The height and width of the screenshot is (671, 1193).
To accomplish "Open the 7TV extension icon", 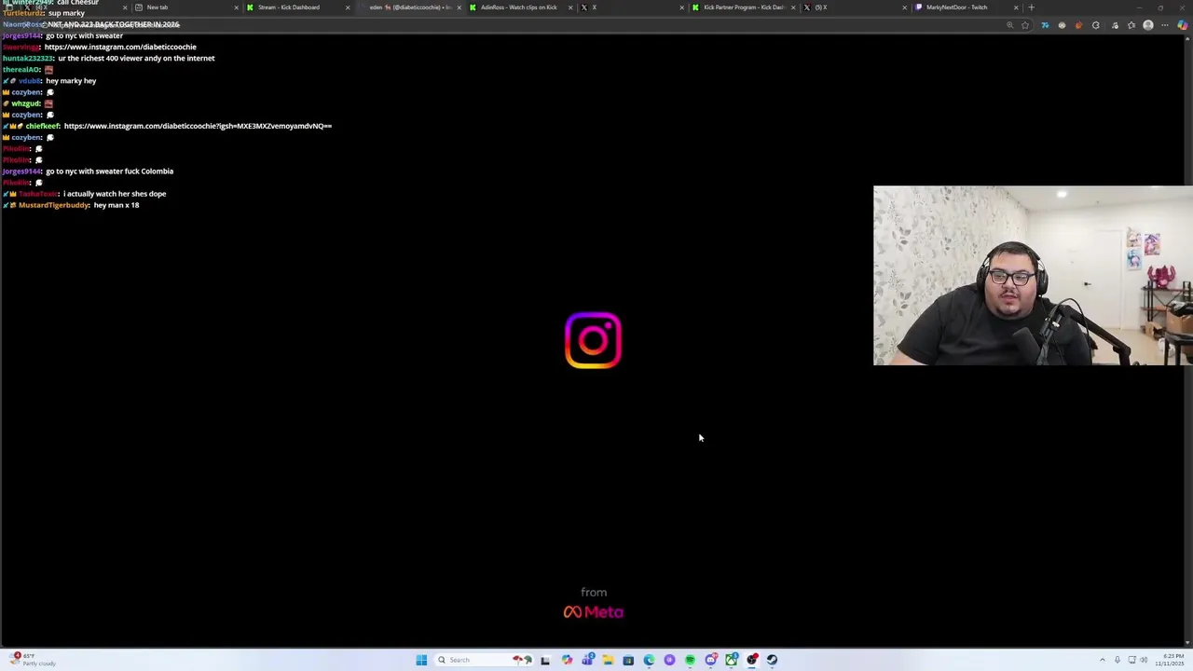I will pos(1045,25).
